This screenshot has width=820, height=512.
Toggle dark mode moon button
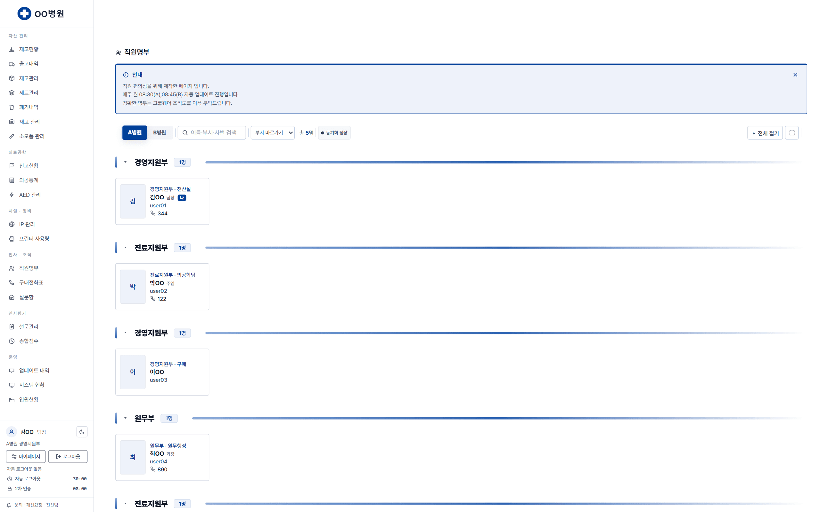pos(82,432)
